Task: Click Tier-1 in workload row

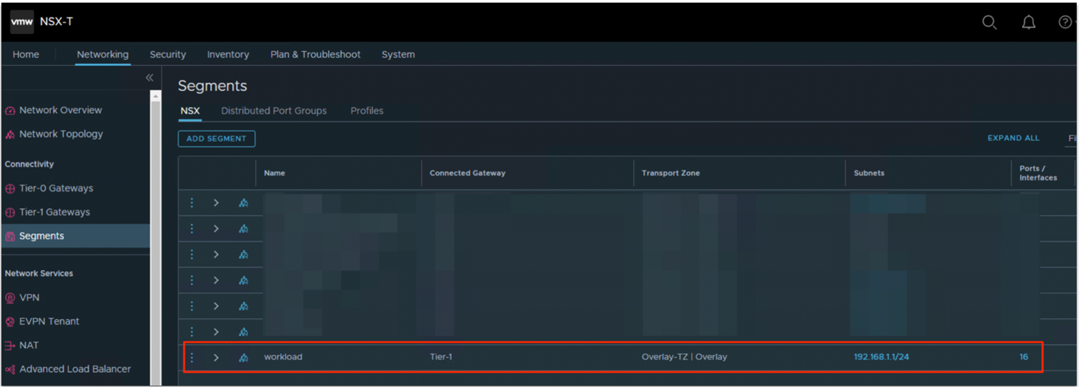Action: point(441,357)
